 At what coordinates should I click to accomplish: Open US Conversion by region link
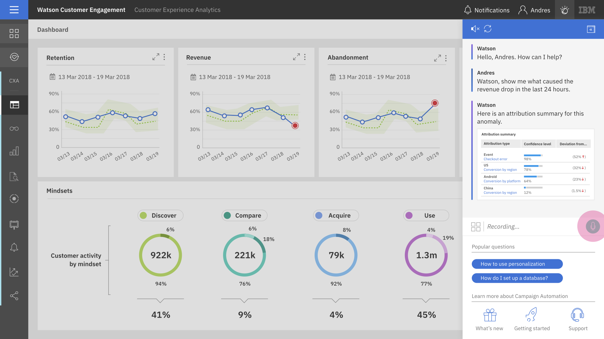500,170
